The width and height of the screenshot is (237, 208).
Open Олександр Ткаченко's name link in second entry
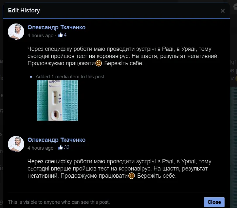(x=56, y=140)
